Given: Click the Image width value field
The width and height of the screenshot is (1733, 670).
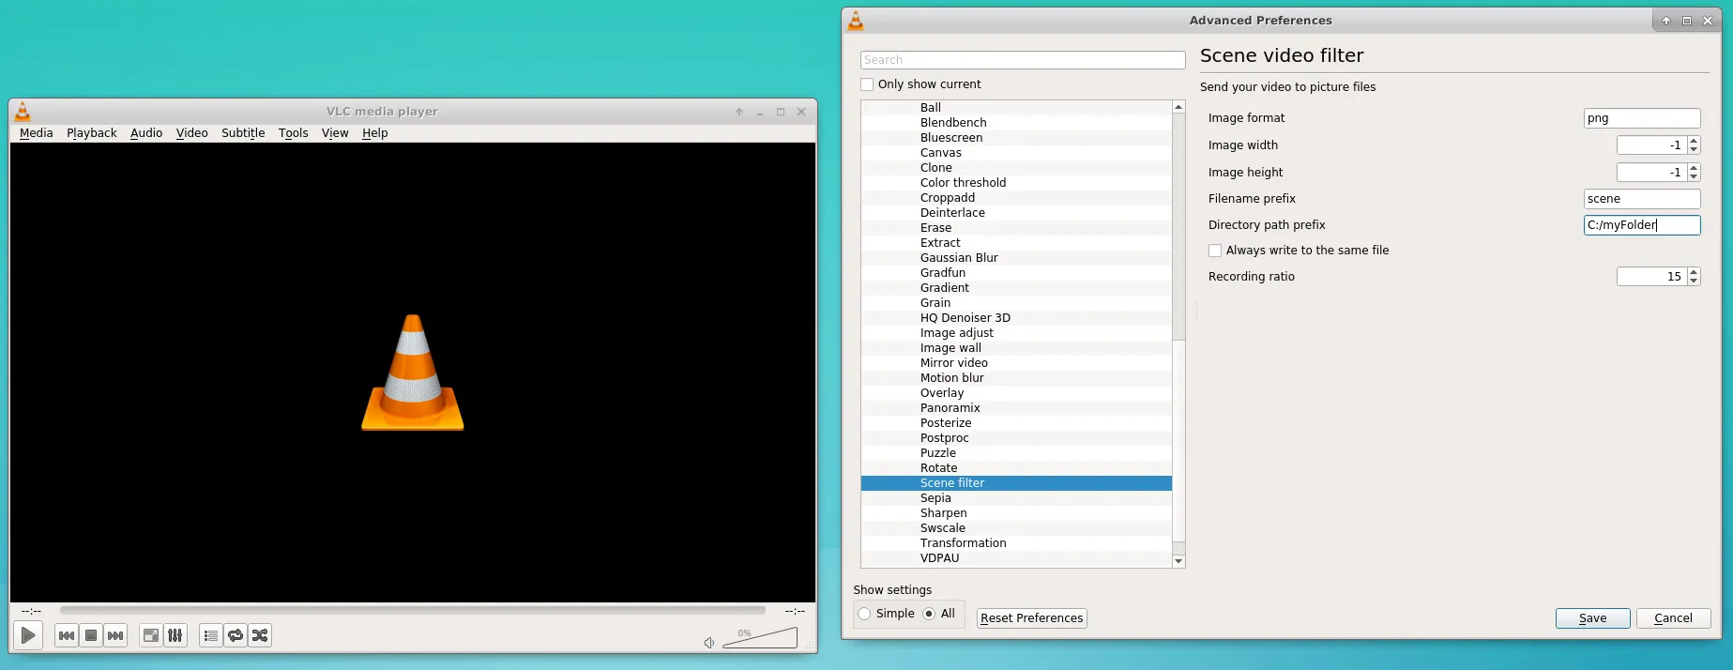Looking at the screenshot, I should [1651, 145].
